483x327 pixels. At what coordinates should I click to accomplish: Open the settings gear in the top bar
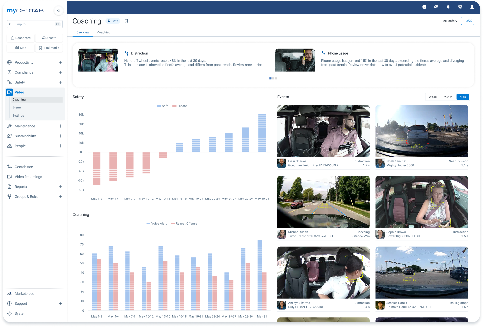point(460,7)
